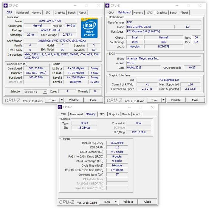Click the Command Rate value 2T

coord(117,174)
